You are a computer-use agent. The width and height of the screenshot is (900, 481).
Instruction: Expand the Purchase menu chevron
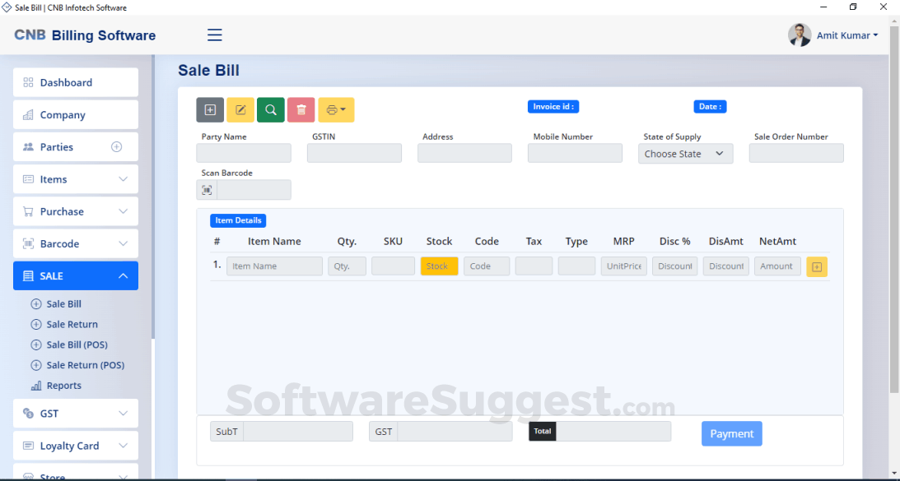click(123, 211)
